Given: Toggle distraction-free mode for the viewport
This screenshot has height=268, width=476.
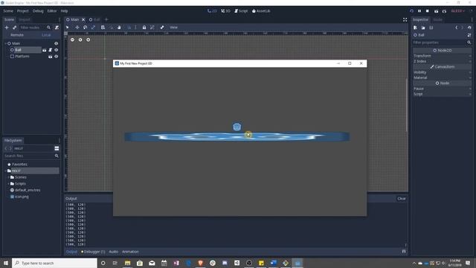Looking at the screenshot, I should 405,19.
